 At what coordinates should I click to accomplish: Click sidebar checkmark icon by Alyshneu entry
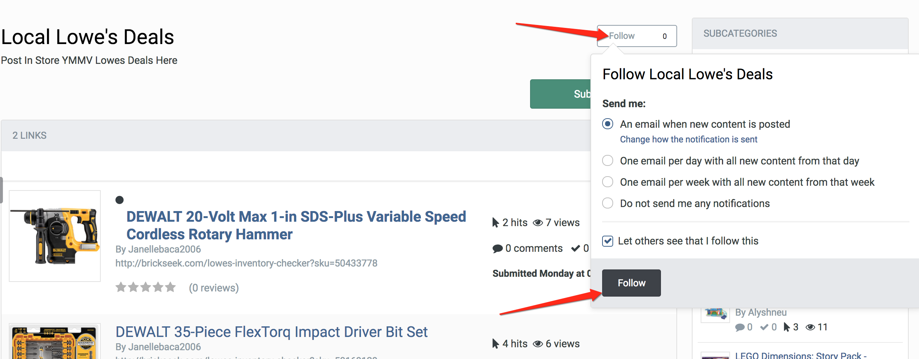764,327
